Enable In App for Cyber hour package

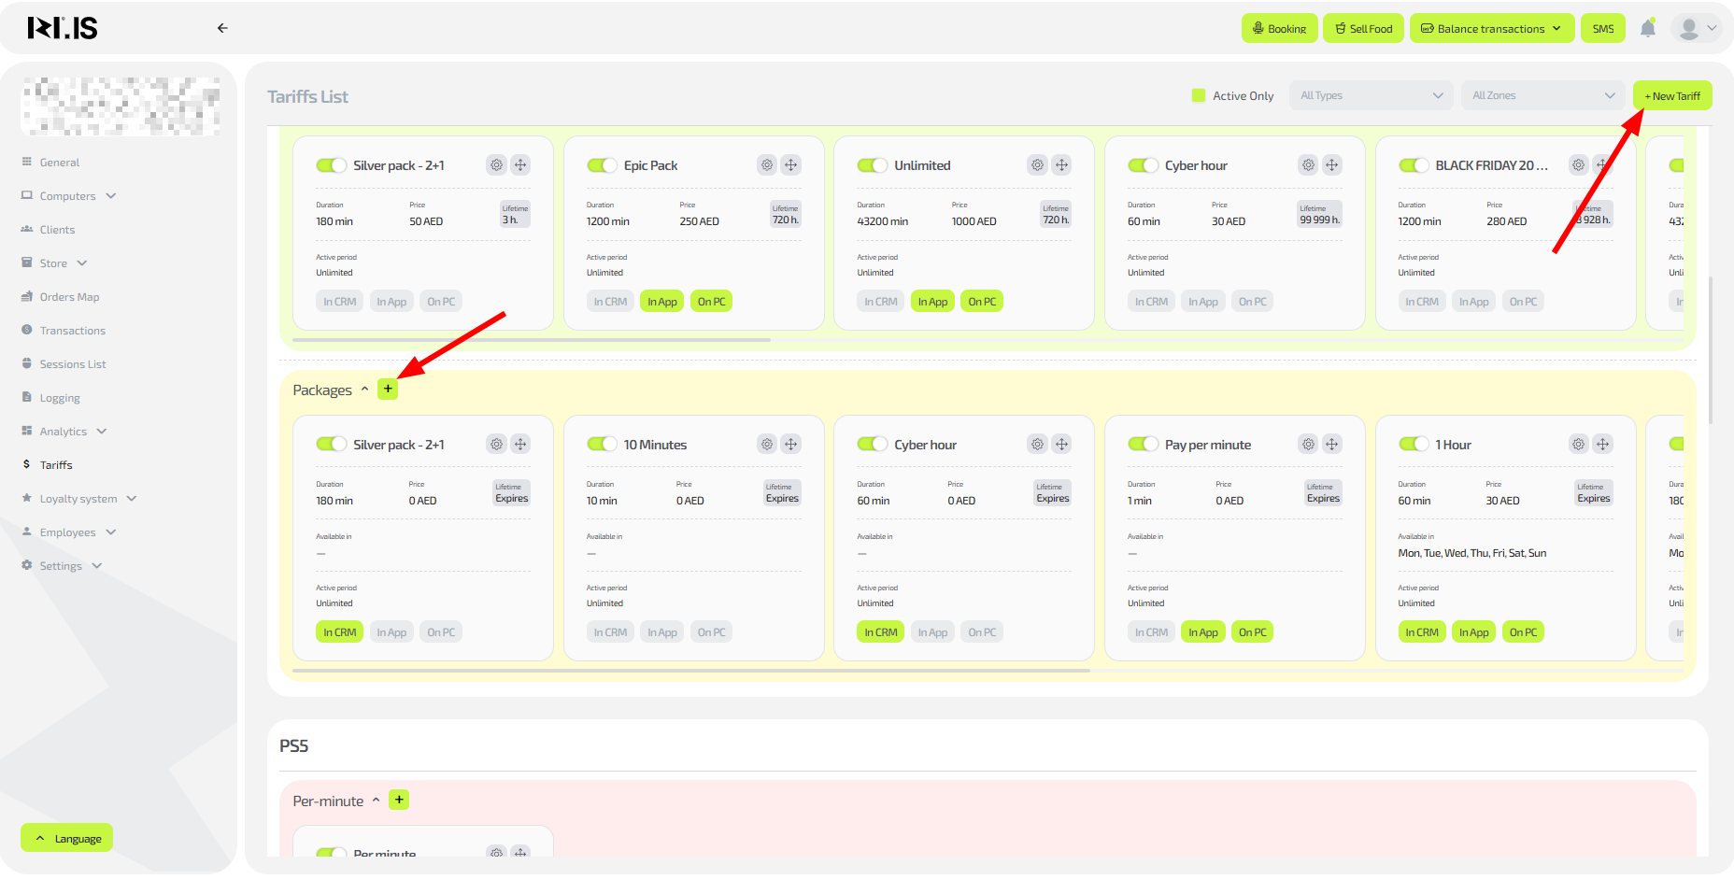(931, 632)
